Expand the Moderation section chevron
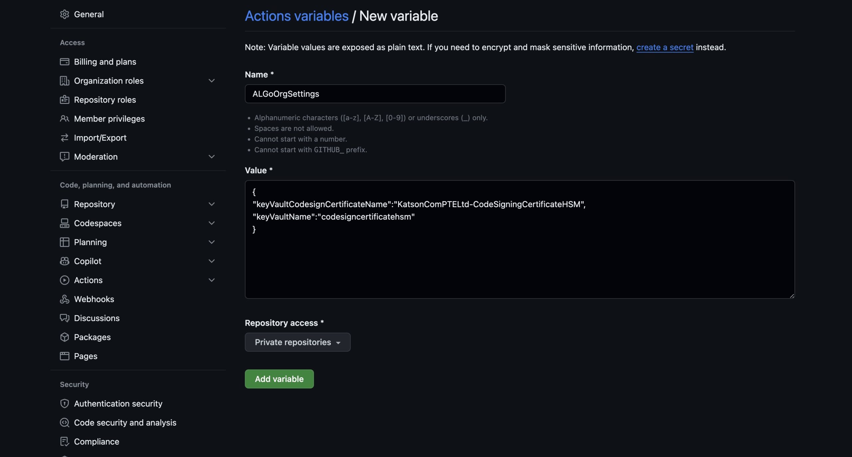 point(211,157)
